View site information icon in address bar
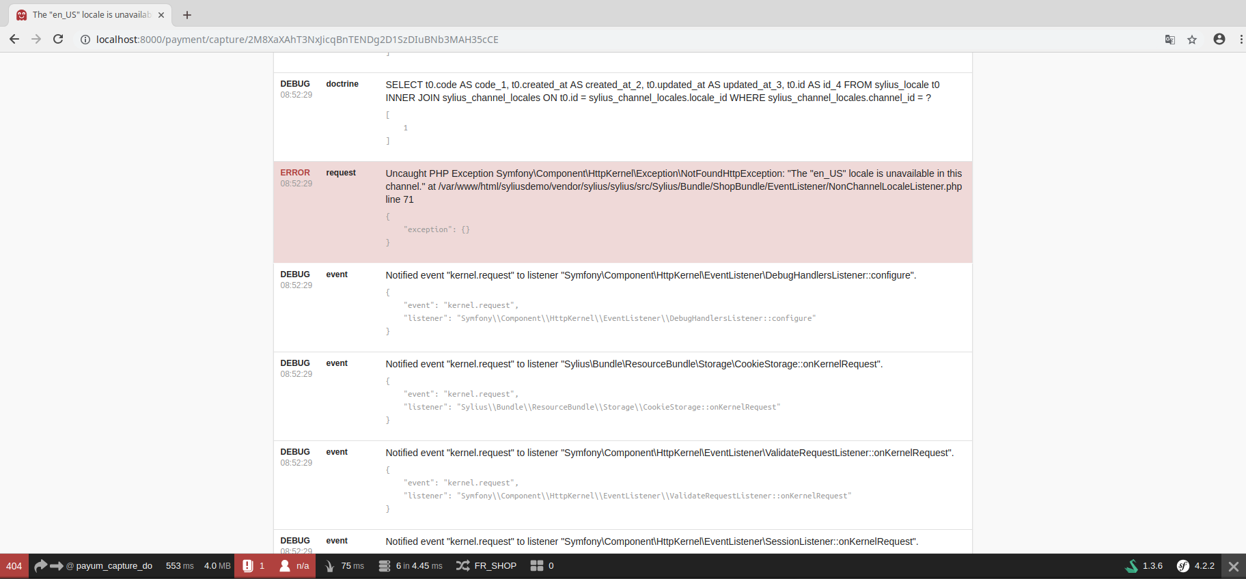1246x579 pixels. [85, 40]
